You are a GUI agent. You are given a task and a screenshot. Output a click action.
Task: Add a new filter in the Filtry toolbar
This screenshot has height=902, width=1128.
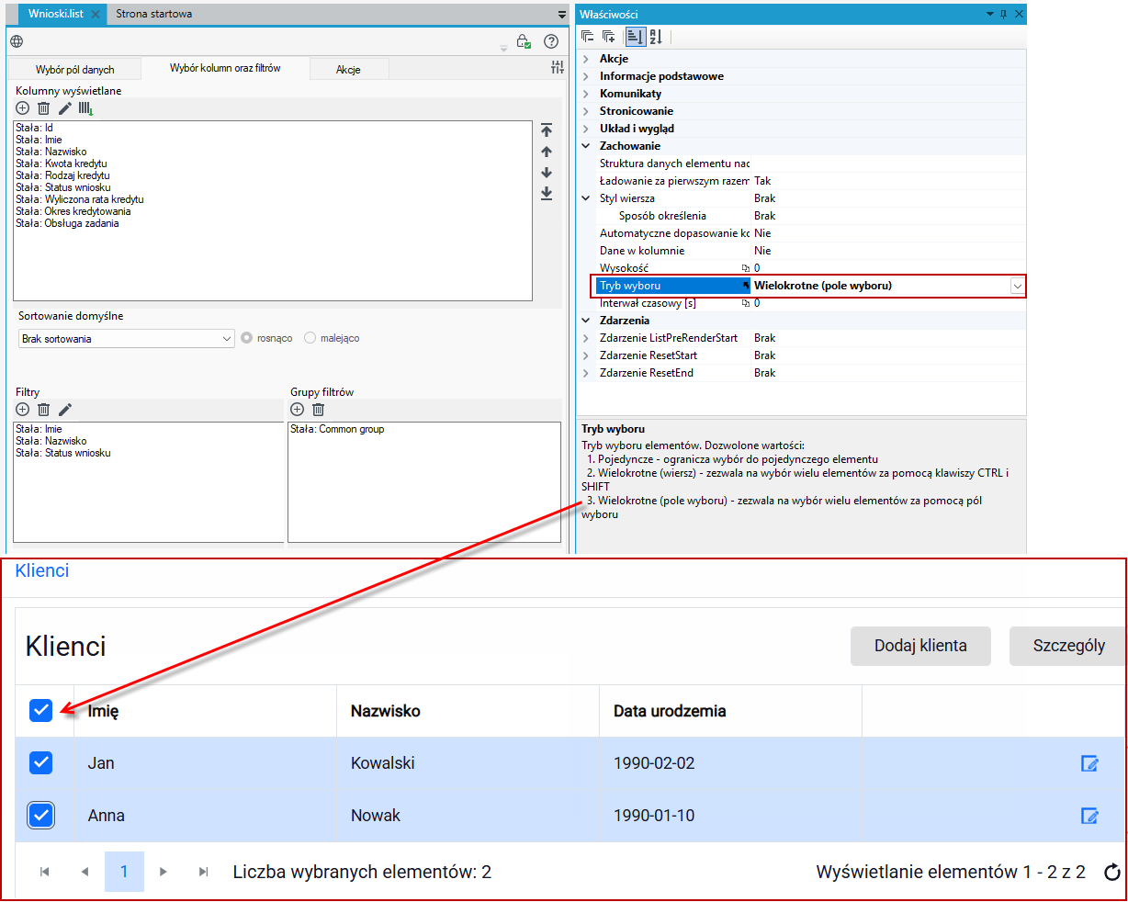coord(23,410)
